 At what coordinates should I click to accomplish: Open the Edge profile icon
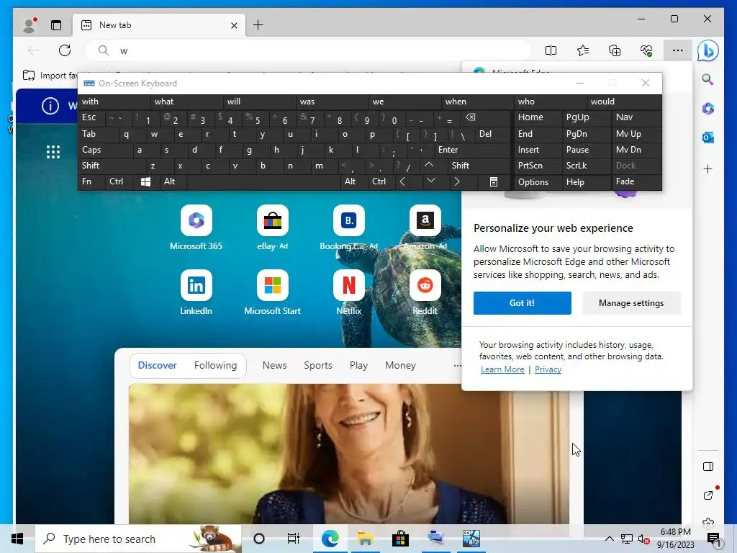(30, 25)
